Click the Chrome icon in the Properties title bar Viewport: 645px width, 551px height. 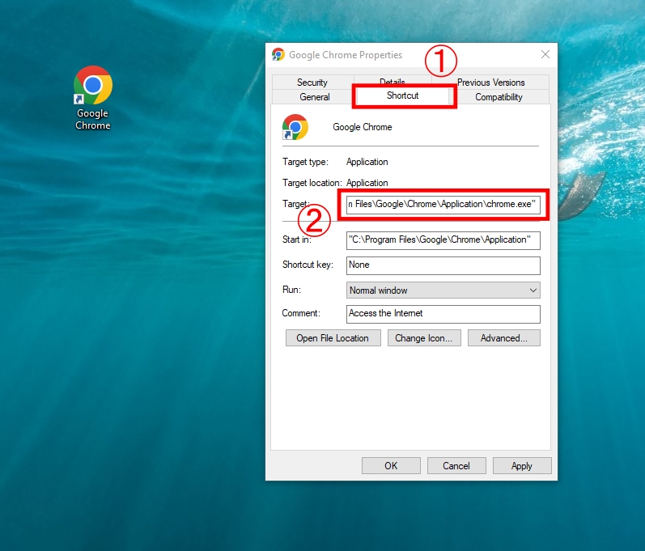[278, 54]
